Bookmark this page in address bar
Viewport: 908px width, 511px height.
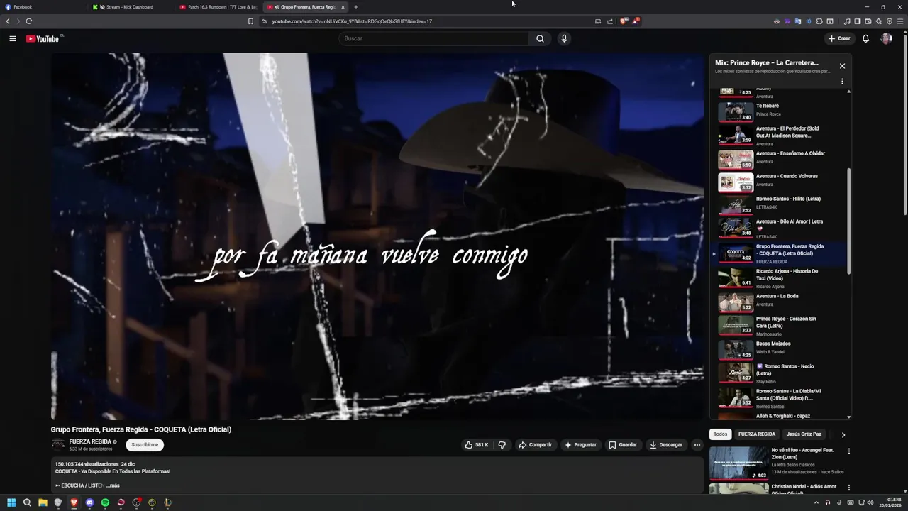[250, 21]
